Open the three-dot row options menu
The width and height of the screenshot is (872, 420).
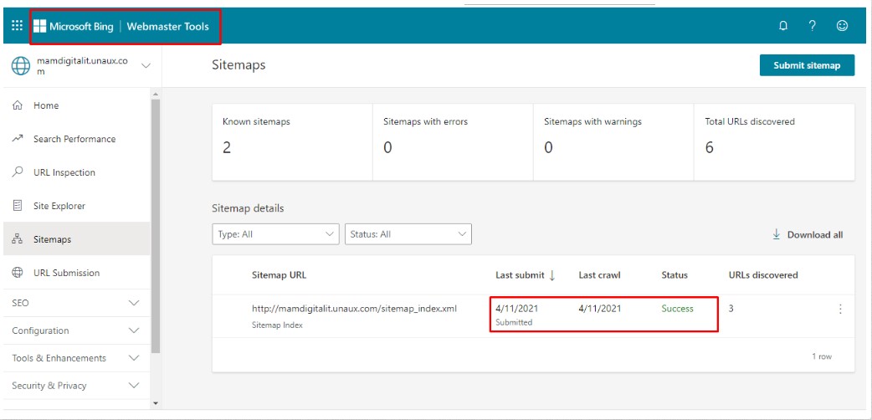tap(840, 309)
